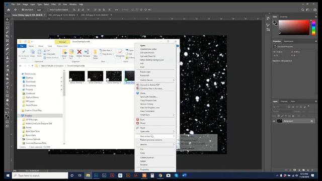Open New item dropdown in ribbon
The image size is (322, 181).
click(106, 50)
